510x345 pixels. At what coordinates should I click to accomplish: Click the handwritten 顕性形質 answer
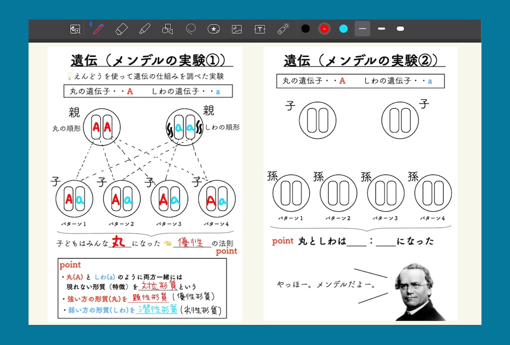(149, 297)
